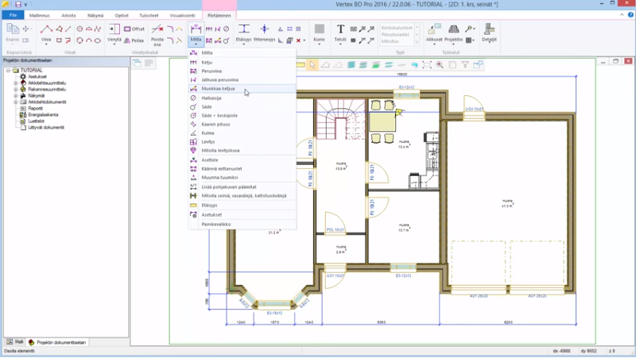Screen dimensions: 636x358
Task: Click the filter funnel icon in view toolbar
Action: (465, 64)
